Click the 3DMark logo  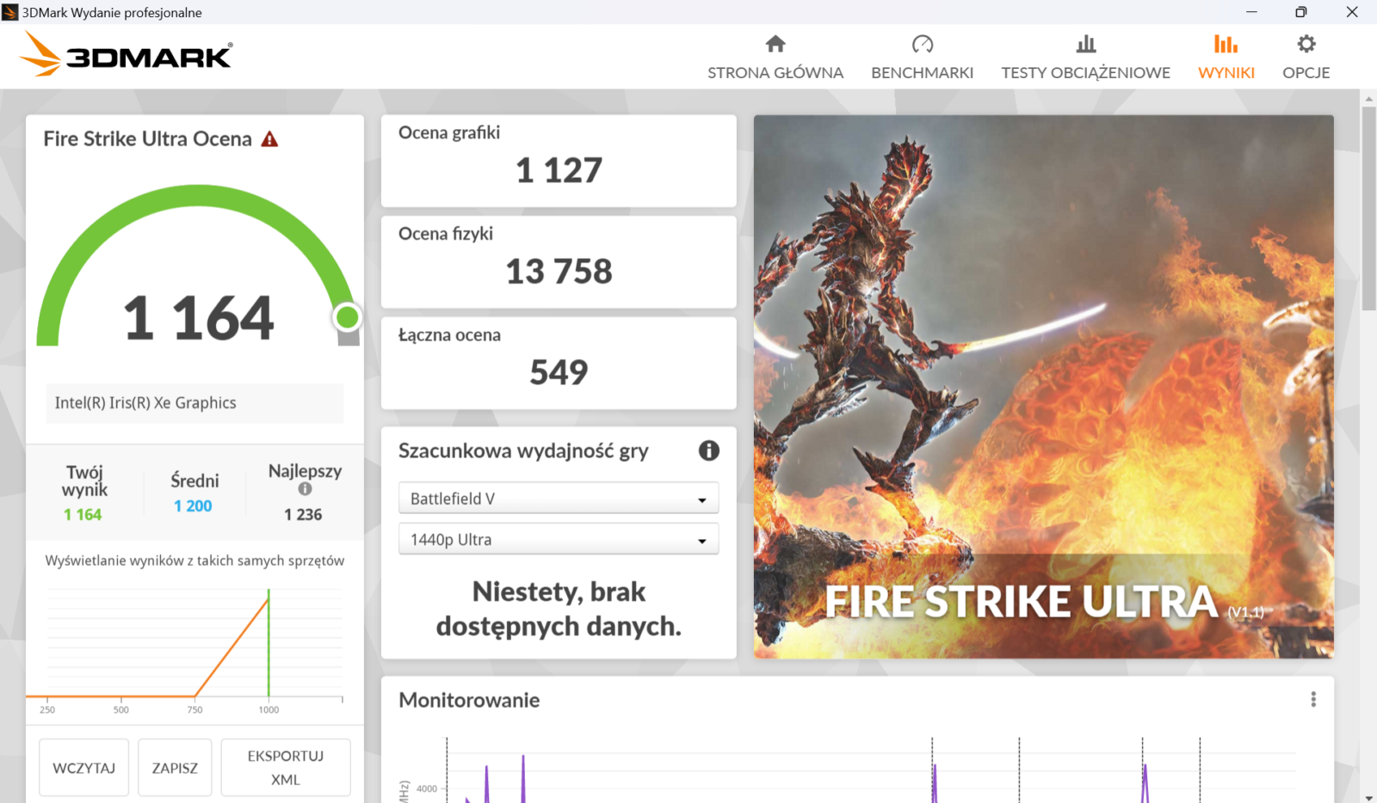click(126, 55)
